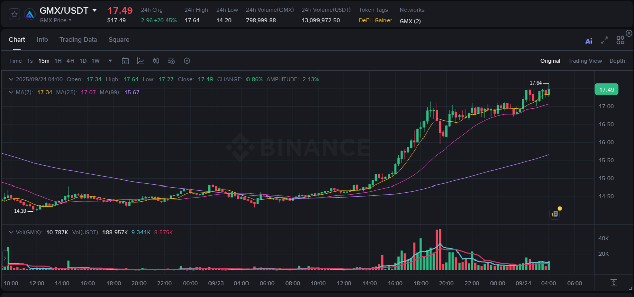Click the Ai analysis icon

click(x=588, y=40)
